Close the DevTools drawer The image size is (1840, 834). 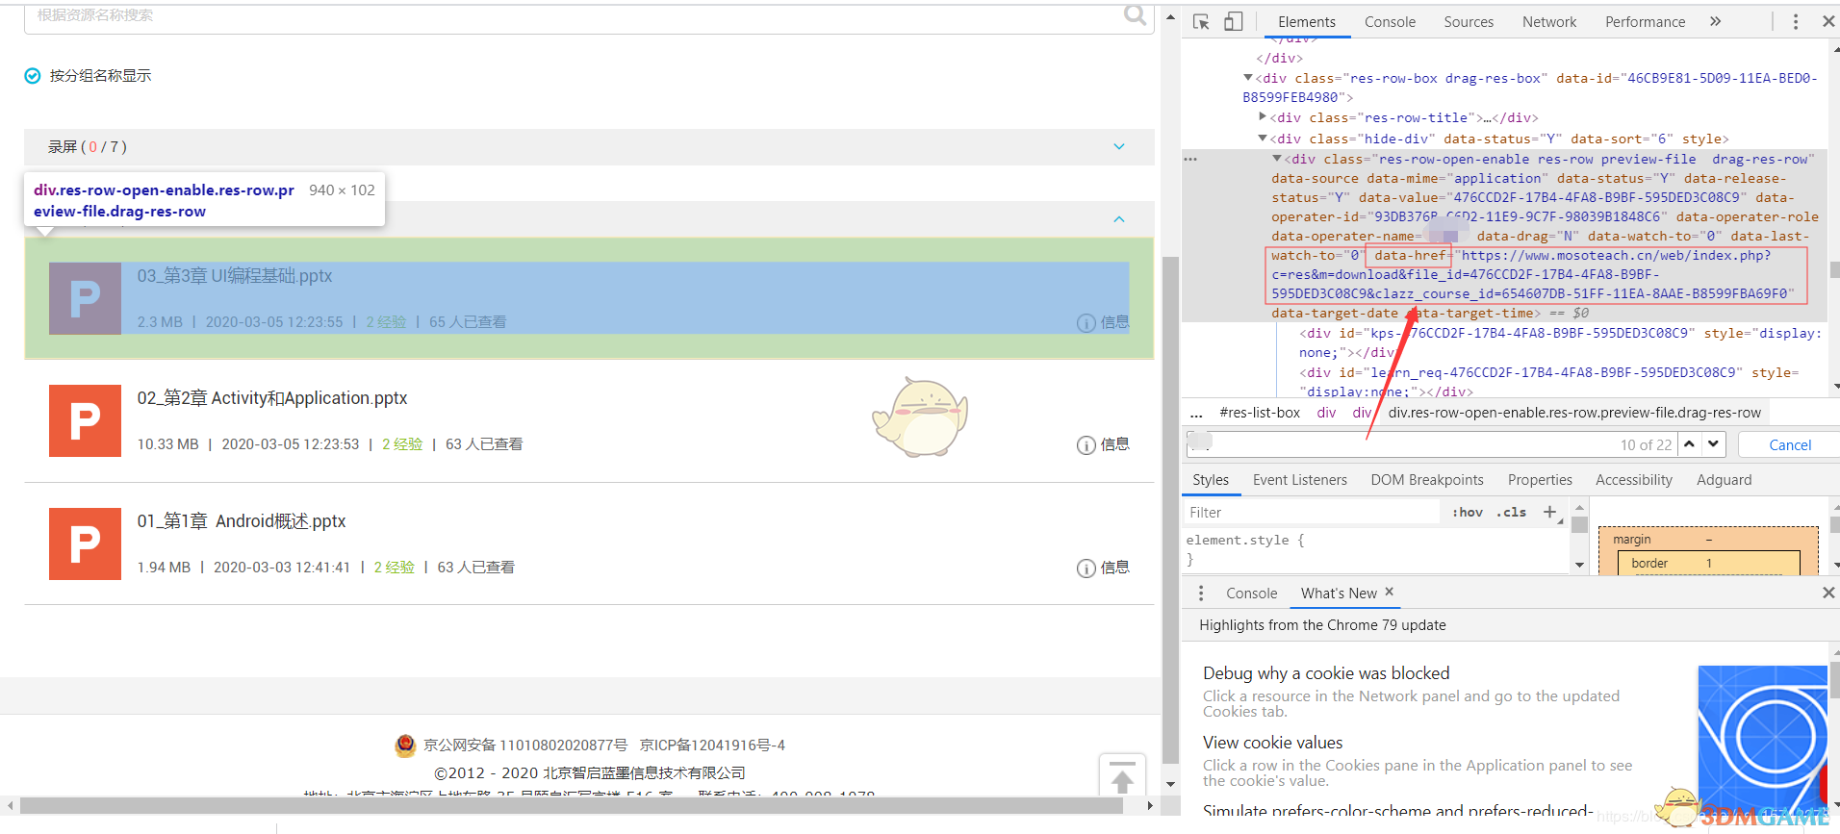point(1827,594)
